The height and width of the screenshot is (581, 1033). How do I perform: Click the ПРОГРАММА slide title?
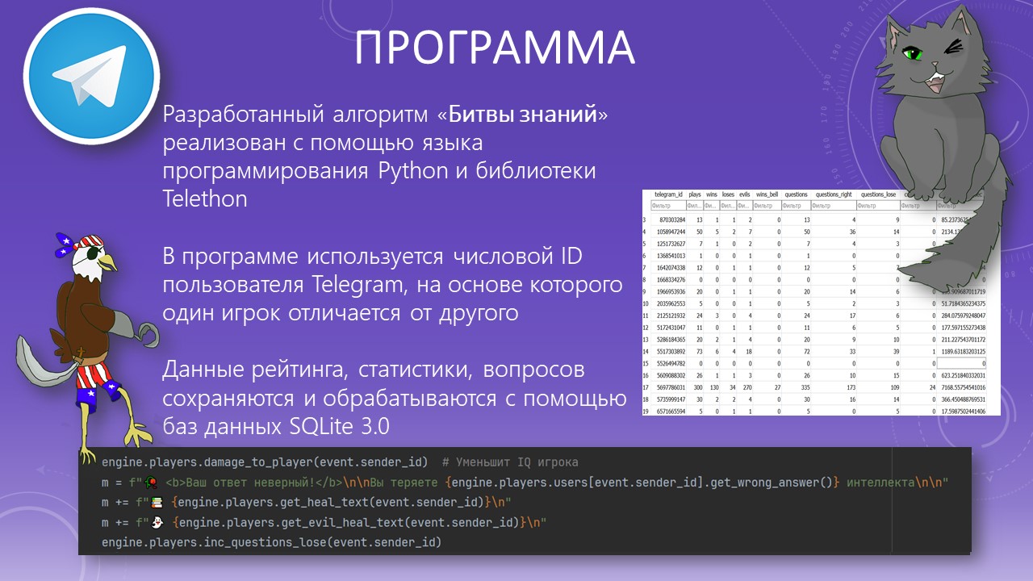click(494, 49)
